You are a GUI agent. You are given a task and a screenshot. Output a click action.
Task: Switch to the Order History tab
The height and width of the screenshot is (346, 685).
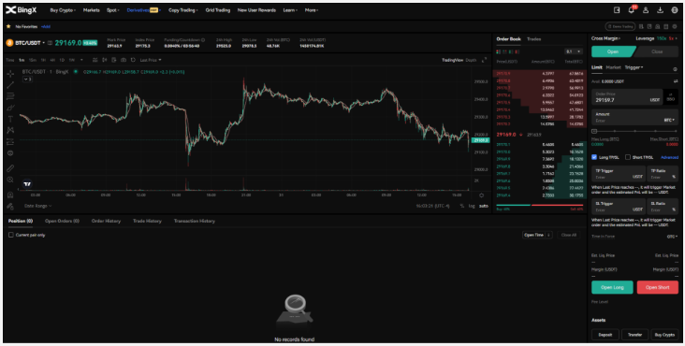pos(106,222)
